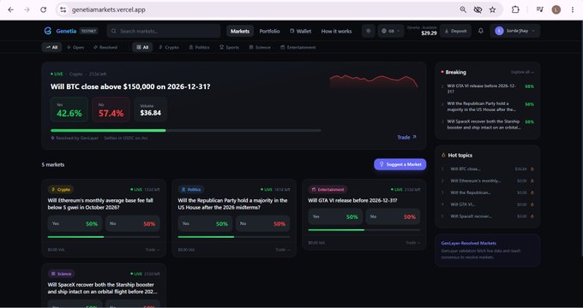Click the user avatar circle

pos(499,31)
